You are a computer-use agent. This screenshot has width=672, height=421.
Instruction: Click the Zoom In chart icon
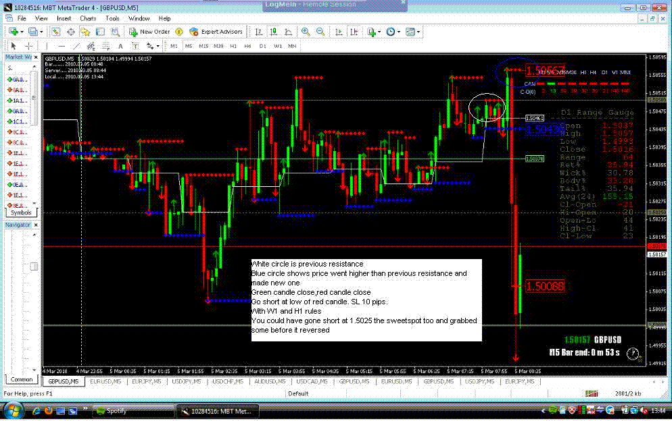tap(304, 31)
